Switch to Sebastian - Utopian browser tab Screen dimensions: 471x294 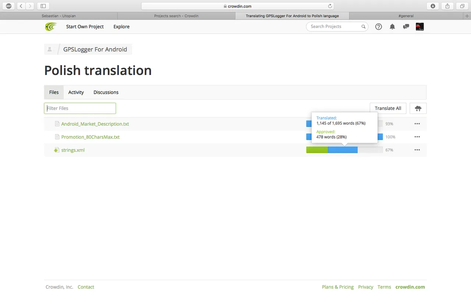[x=59, y=16]
